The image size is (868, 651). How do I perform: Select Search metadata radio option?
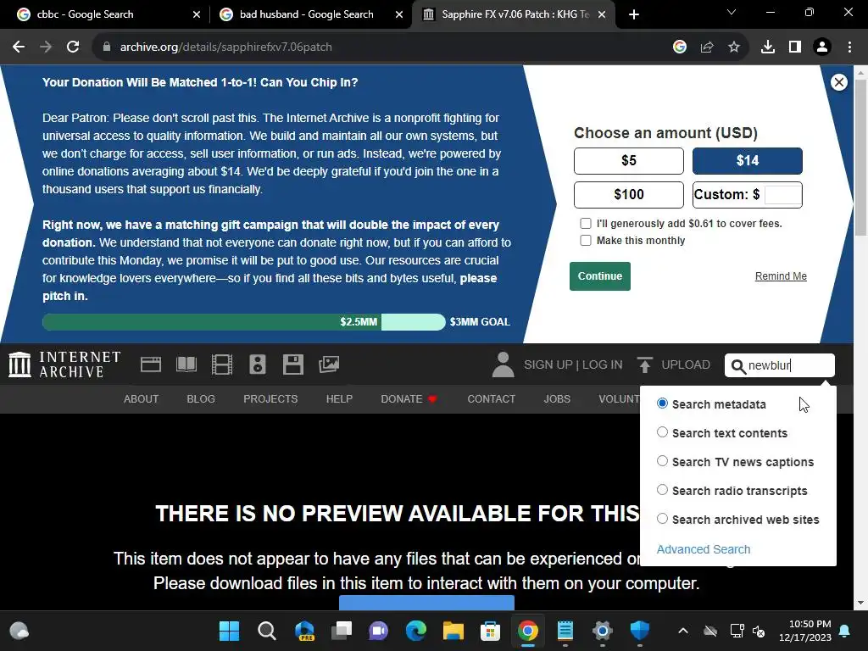tap(662, 403)
